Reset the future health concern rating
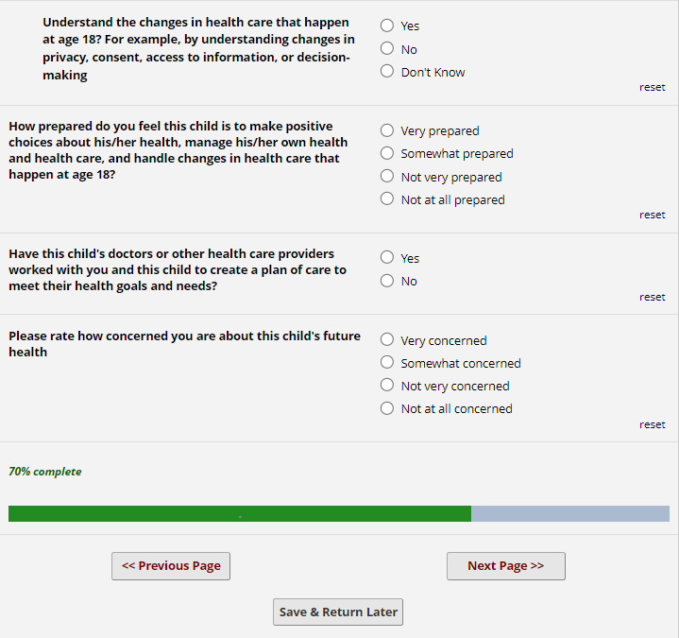Screen dimensions: 679x638 (652, 424)
